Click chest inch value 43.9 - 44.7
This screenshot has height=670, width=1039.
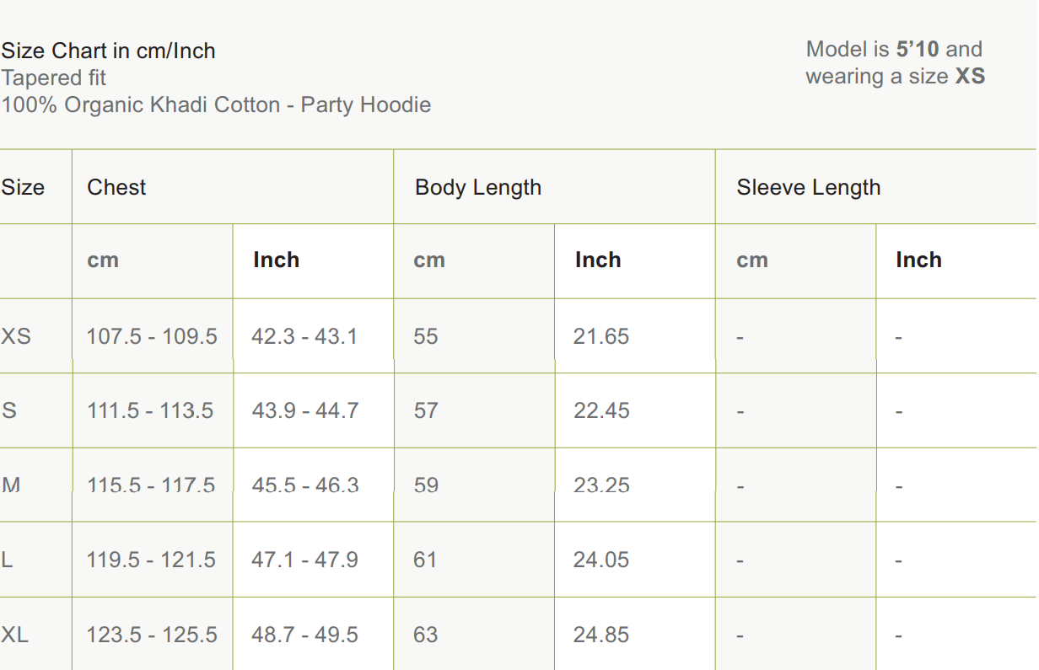click(304, 410)
